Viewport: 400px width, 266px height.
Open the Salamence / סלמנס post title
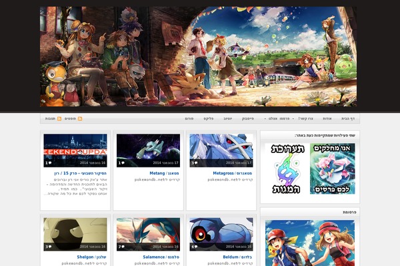[161, 257]
